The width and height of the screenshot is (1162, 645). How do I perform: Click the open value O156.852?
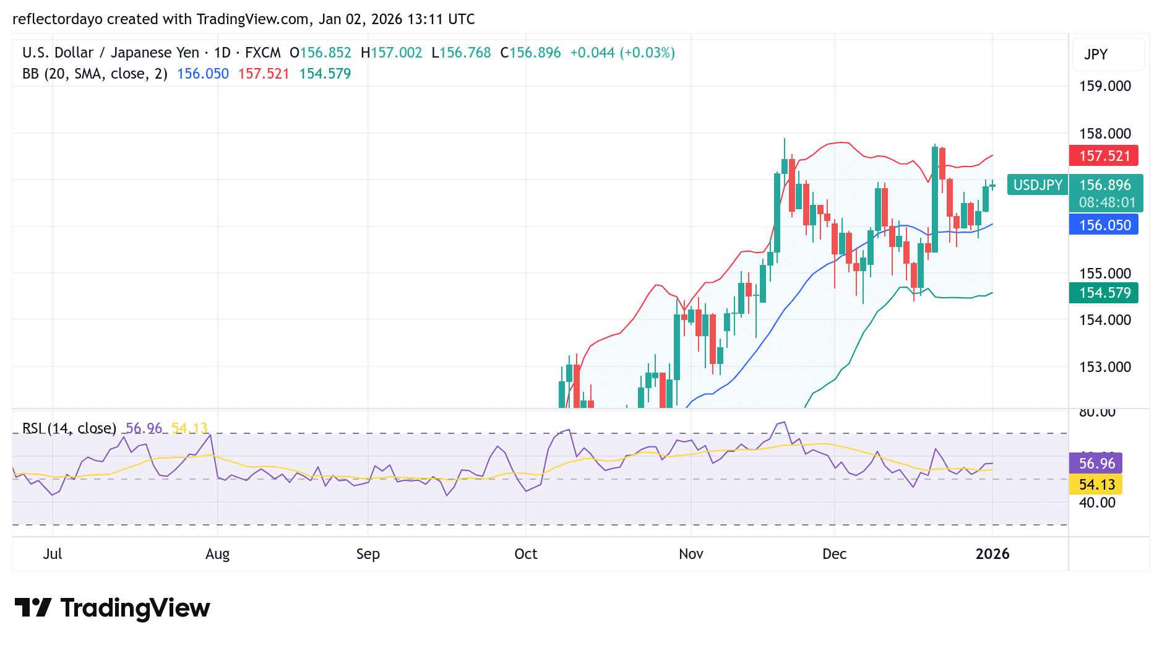point(321,53)
